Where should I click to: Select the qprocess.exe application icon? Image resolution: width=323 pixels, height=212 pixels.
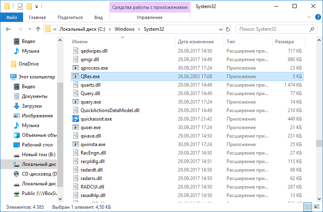coord(76,68)
